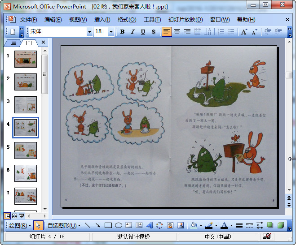Screen dimensions: 296x245
Task: Switch to Outline tab in pane
Action: (13, 43)
